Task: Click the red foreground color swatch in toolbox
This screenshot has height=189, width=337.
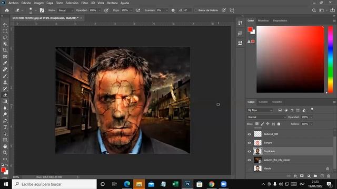Action: (3, 170)
